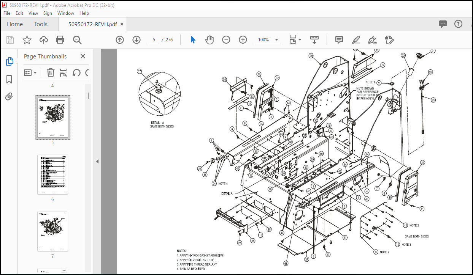Zoom in with plus icon

click(243, 40)
